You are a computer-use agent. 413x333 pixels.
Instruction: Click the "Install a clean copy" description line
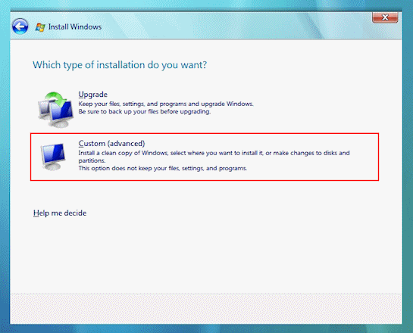coord(214,153)
